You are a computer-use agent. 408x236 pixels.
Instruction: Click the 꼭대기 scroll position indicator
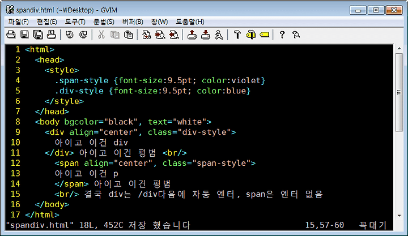[x=373, y=225]
